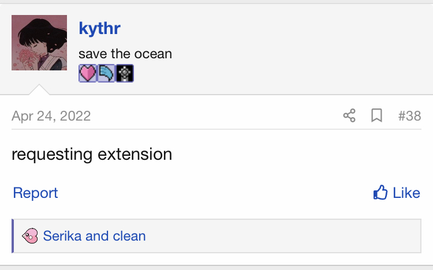Screen dimensions: 433x270
Task: Click the thumbs-up icon to like
Action: click(380, 192)
